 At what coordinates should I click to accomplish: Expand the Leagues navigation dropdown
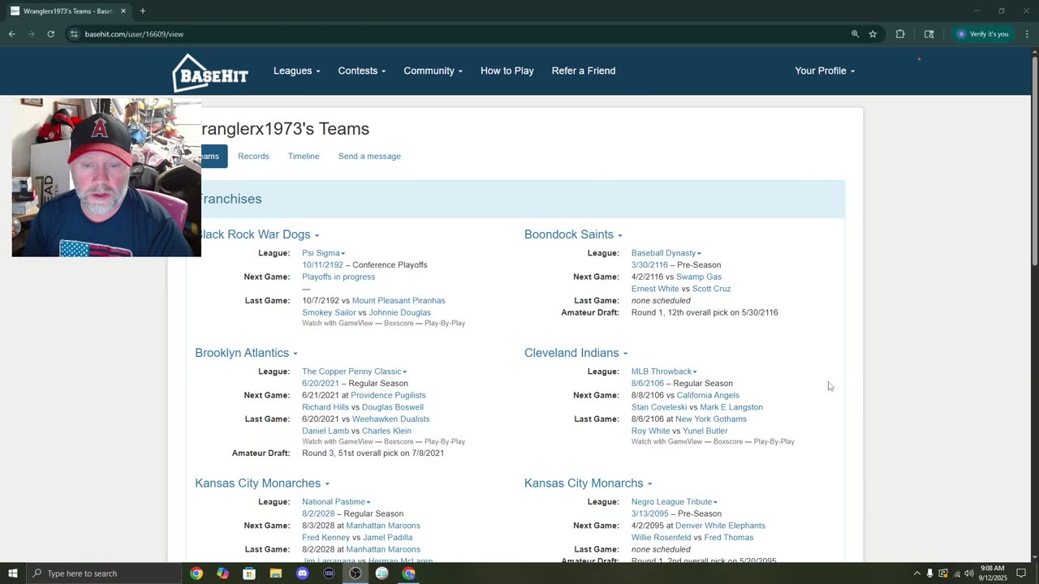click(x=296, y=71)
